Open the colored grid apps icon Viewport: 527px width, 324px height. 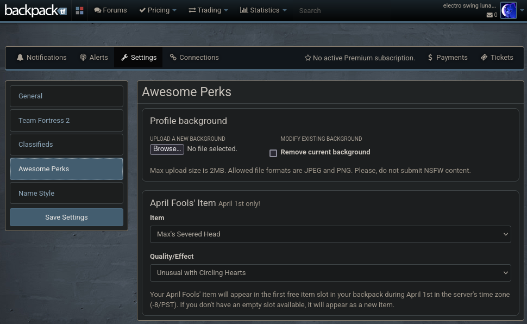point(79,10)
